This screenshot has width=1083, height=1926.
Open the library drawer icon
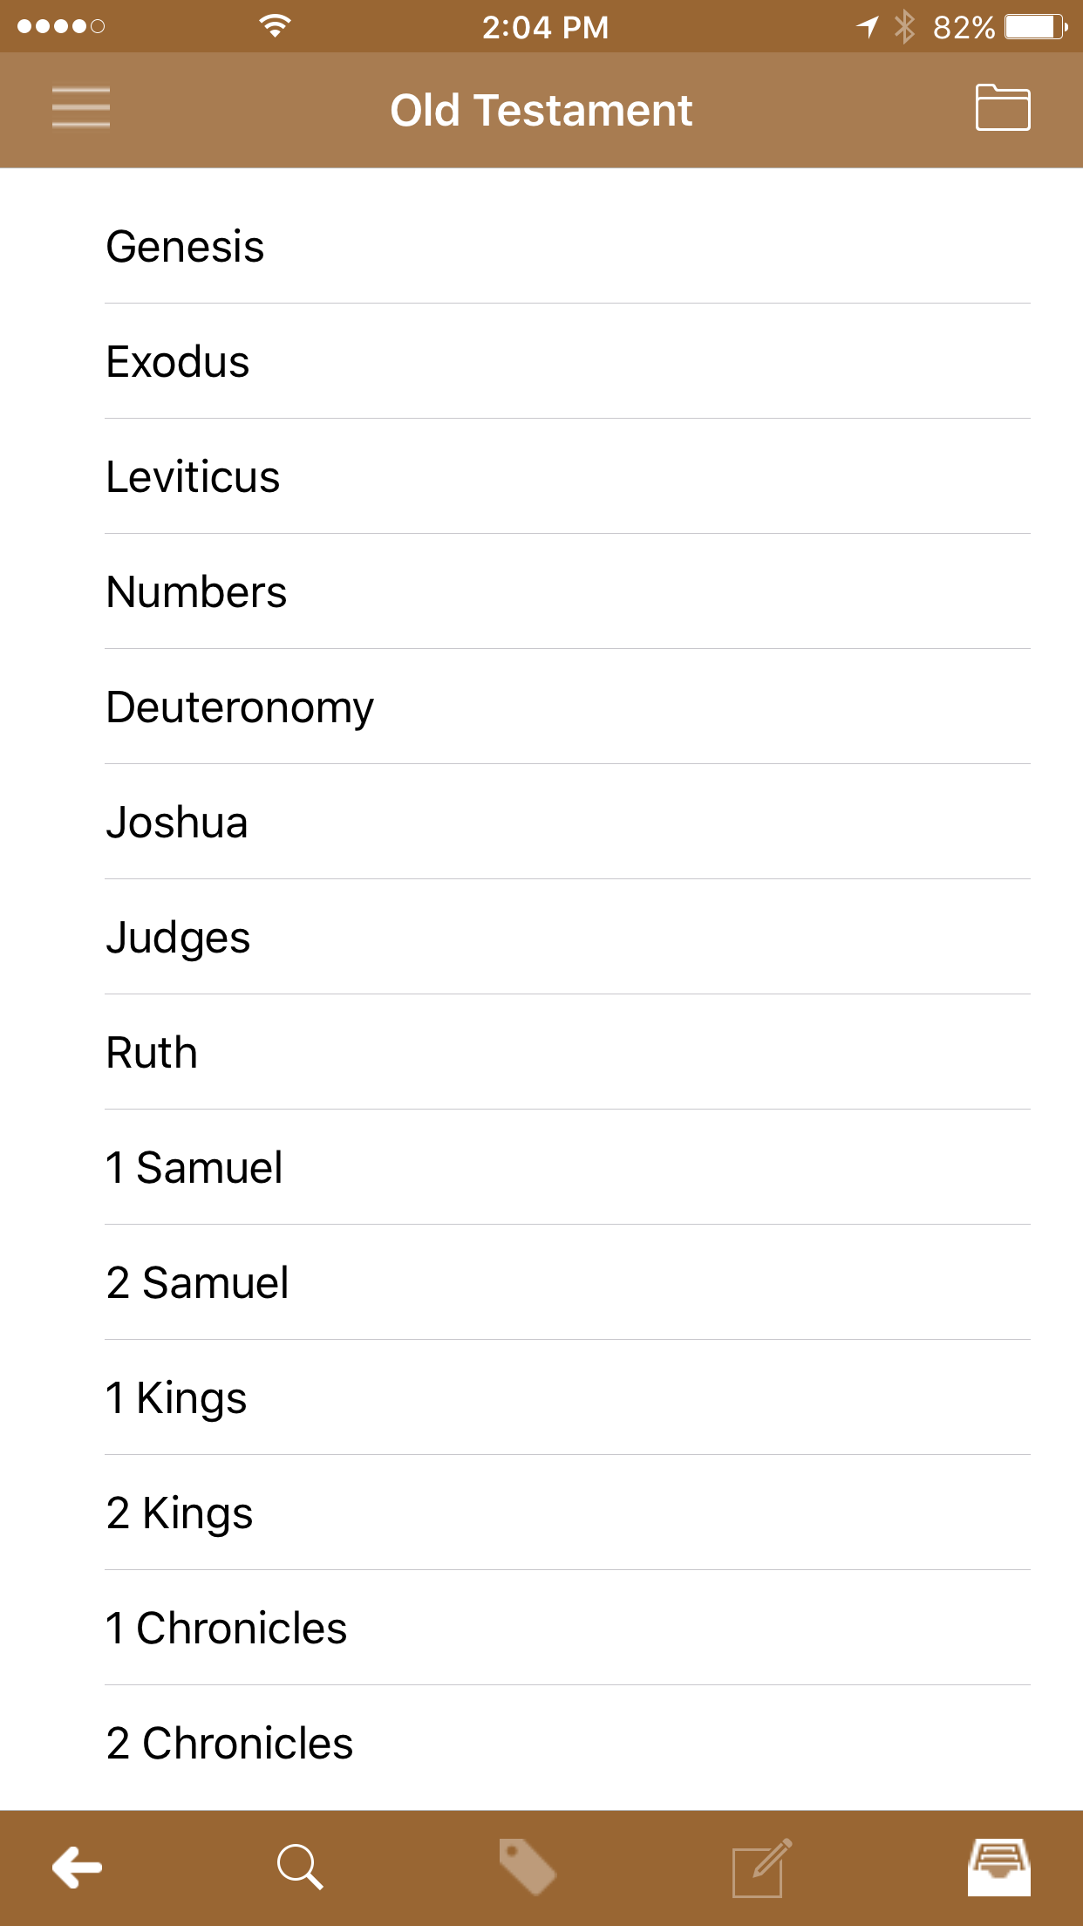click(x=998, y=1867)
